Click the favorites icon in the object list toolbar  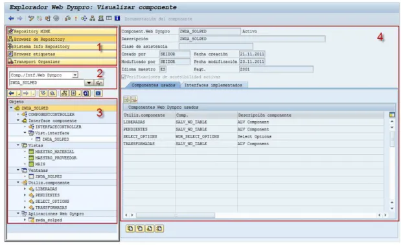pyautogui.click(x=73, y=93)
